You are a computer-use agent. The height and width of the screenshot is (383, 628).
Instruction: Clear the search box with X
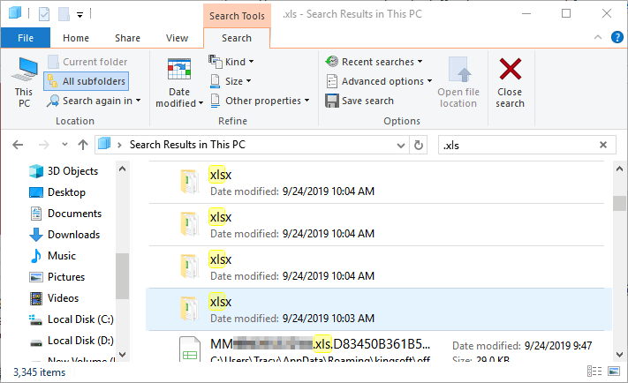click(x=603, y=145)
